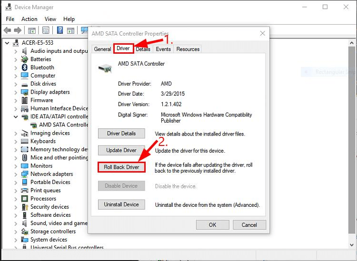This screenshot has height=261, width=357.
Task: Click the Properties toolbar icon
Action: [46, 30]
